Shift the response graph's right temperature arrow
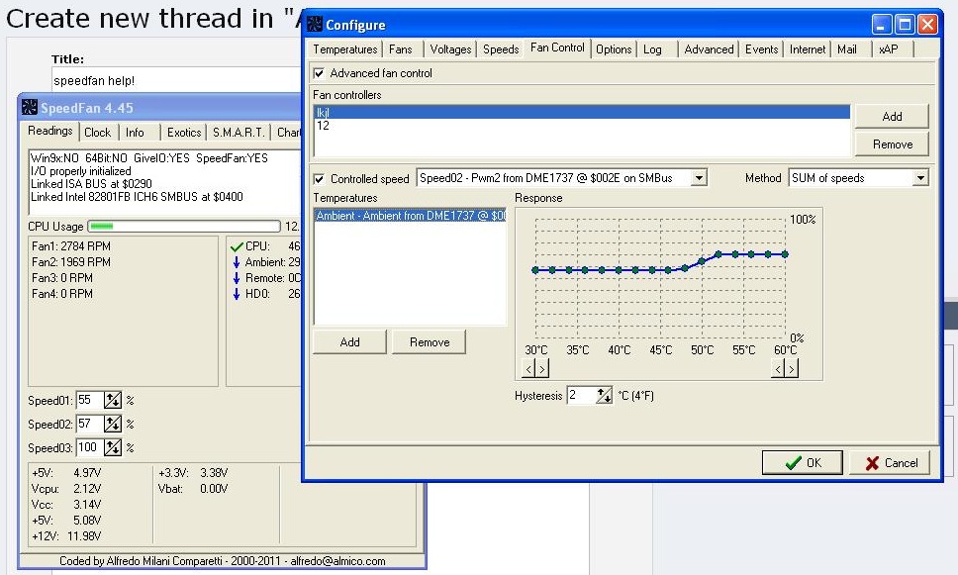958x575 pixels. pyautogui.click(x=790, y=369)
